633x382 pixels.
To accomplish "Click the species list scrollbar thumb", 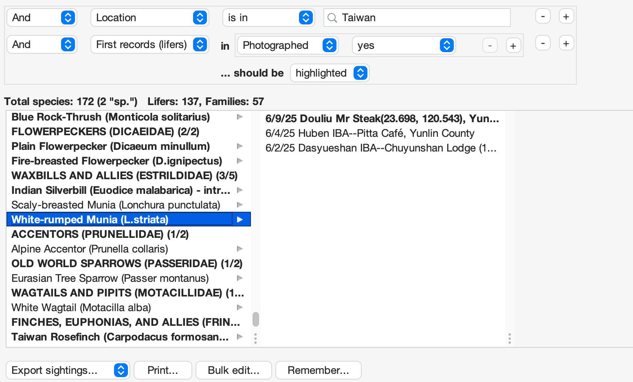I will [x=256, y=319].
